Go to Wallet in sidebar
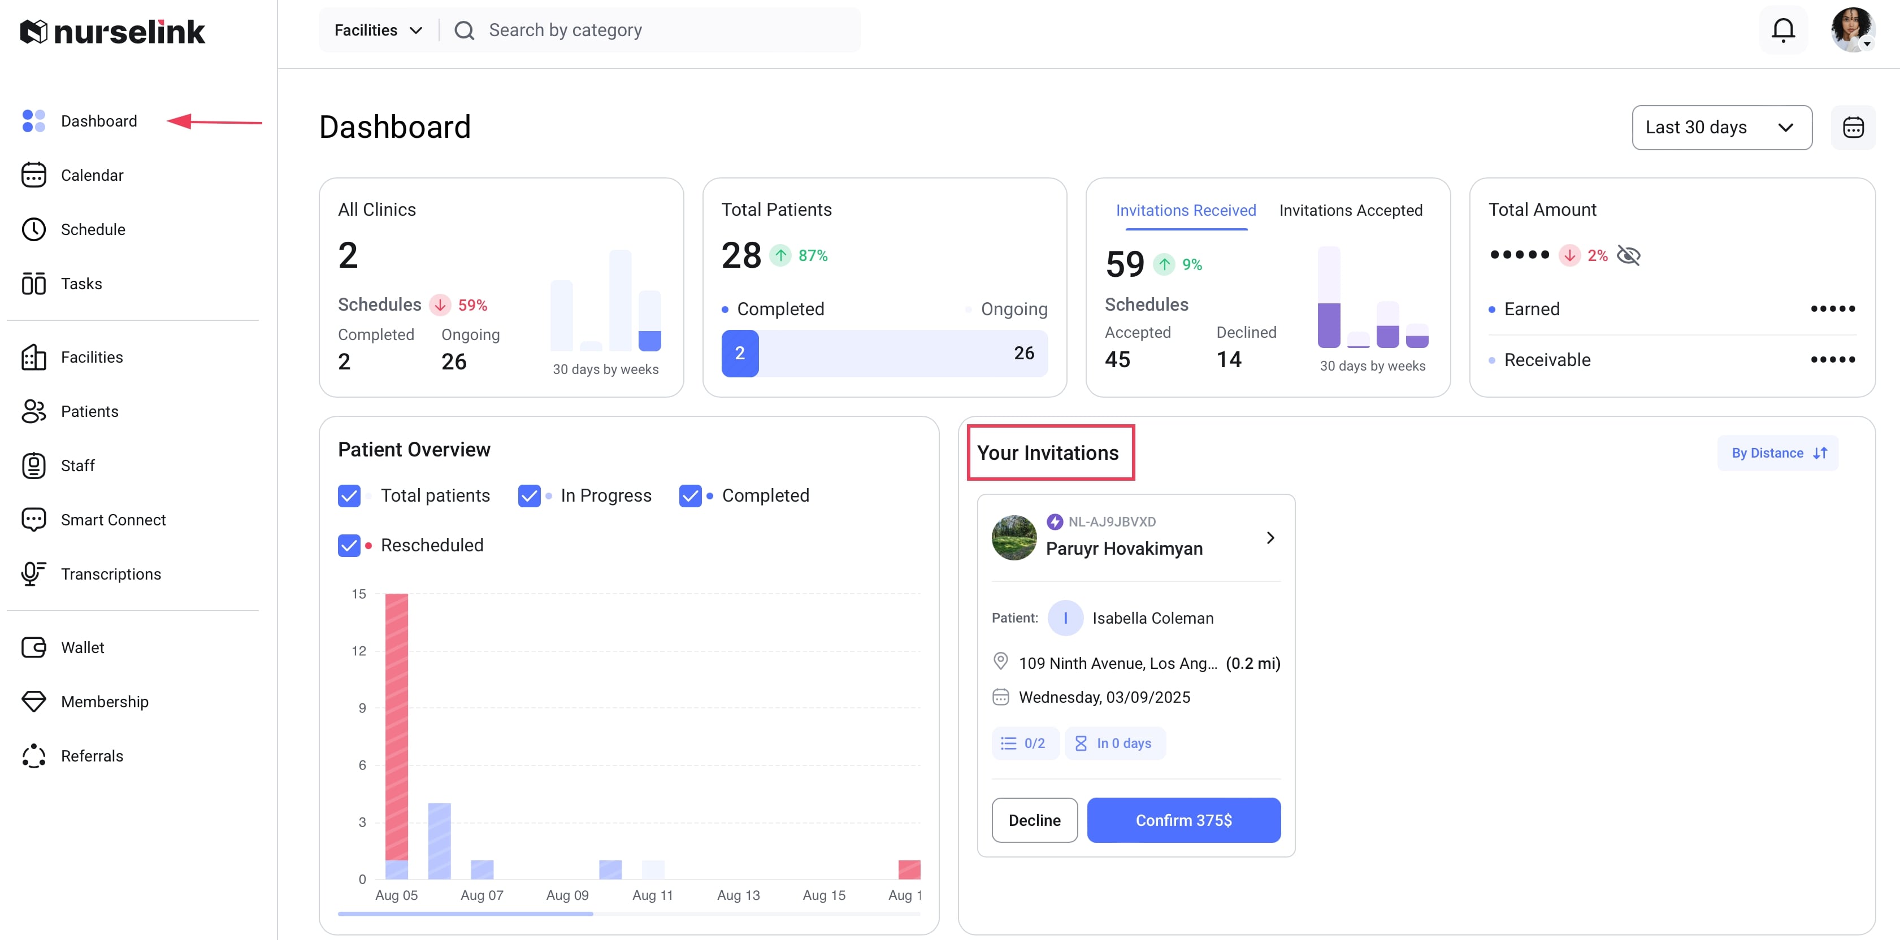1900x940 pixels. point(82,647)
